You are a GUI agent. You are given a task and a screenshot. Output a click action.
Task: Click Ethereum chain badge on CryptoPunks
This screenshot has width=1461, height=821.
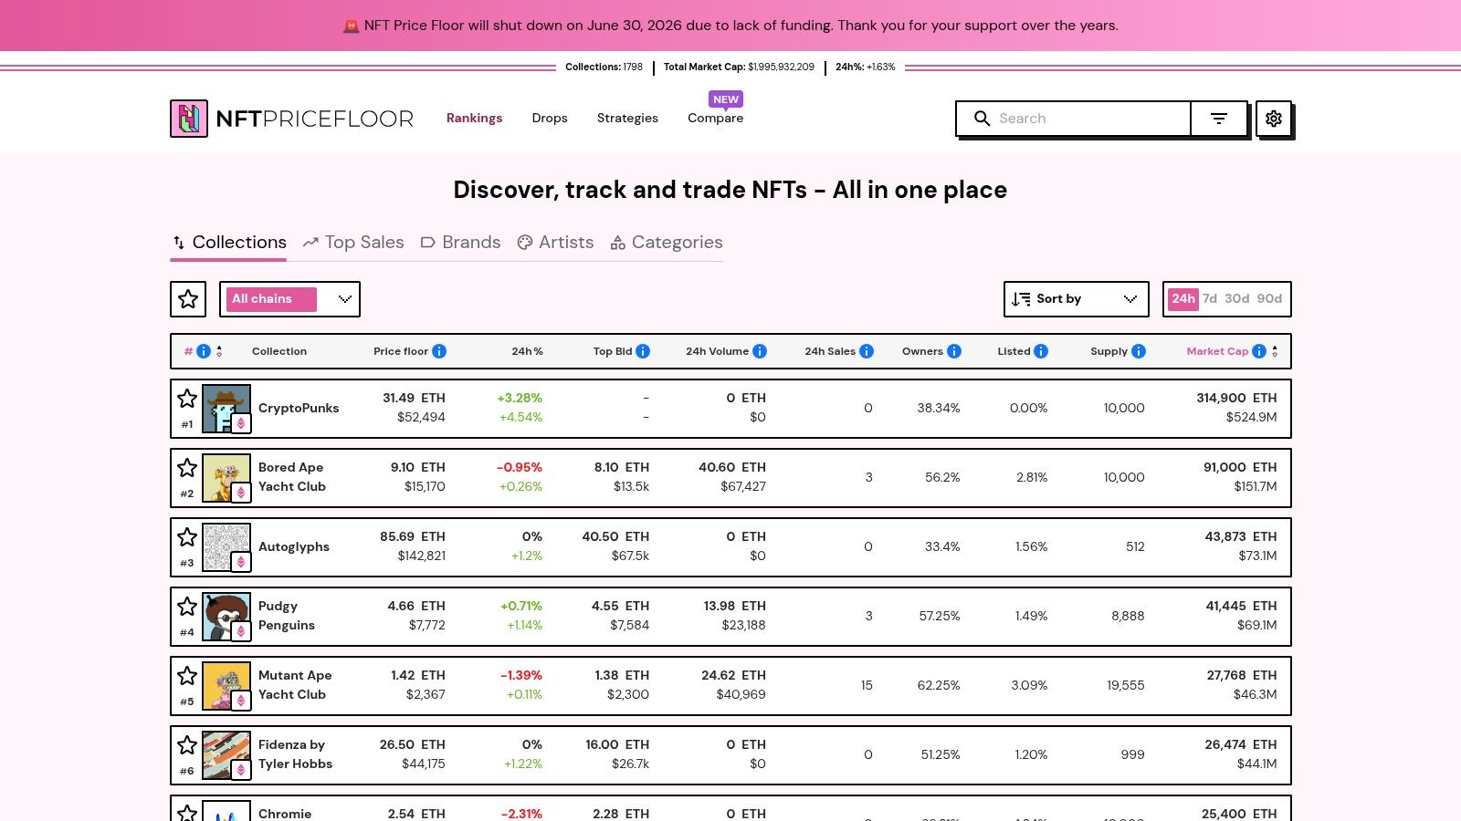[241, 423]
